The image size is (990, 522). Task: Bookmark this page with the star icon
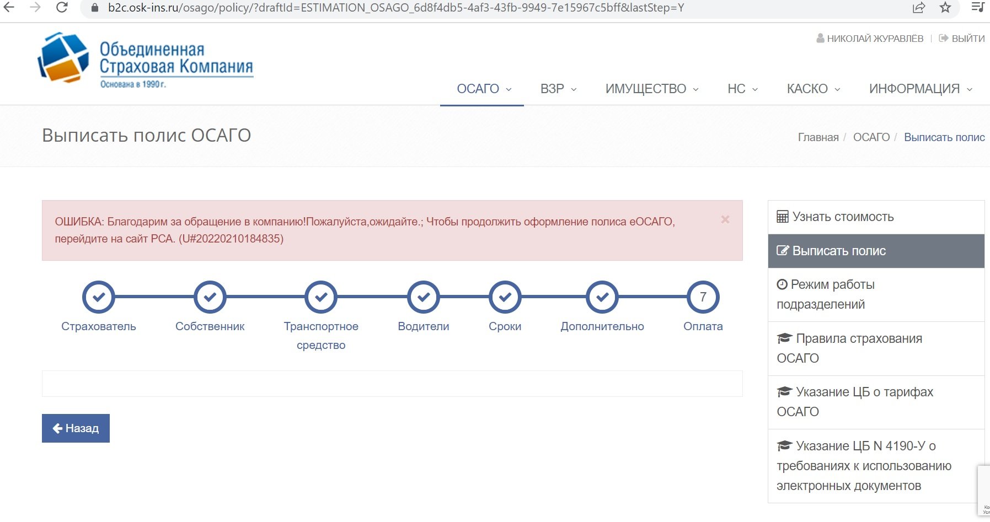[x=945, y=8]
